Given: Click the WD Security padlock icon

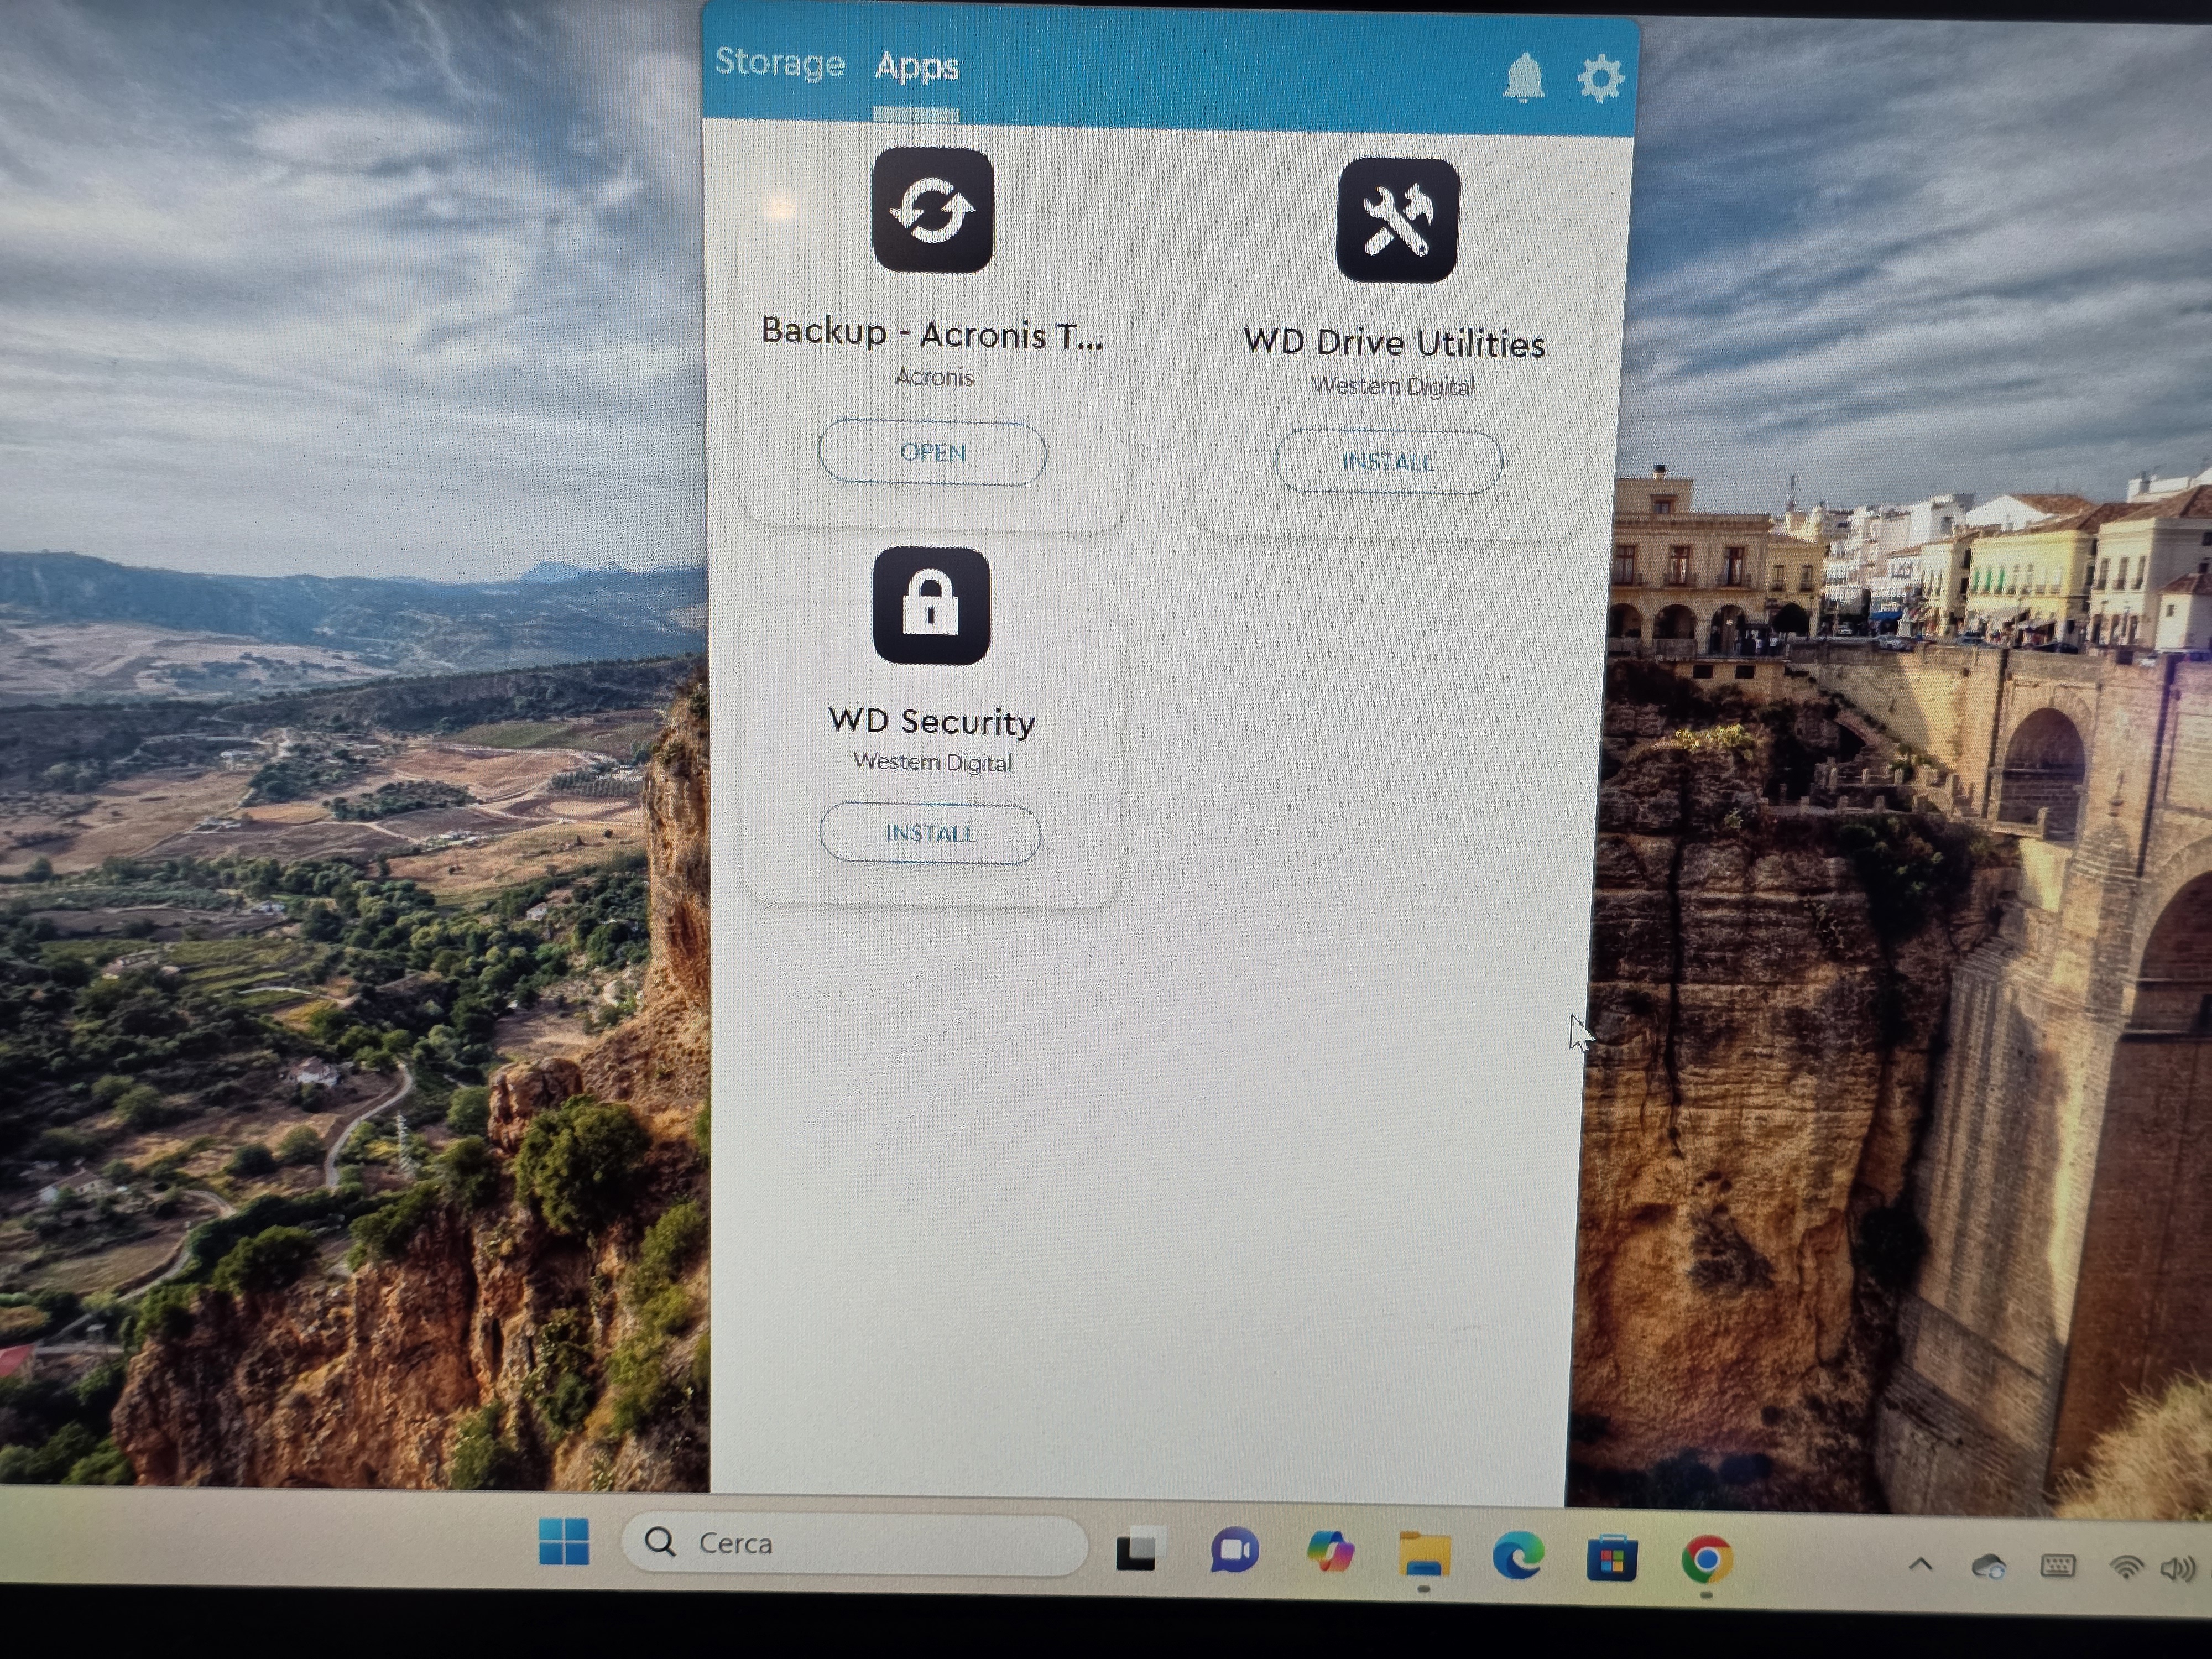Looking at the screenshot, I should (931, 606).
